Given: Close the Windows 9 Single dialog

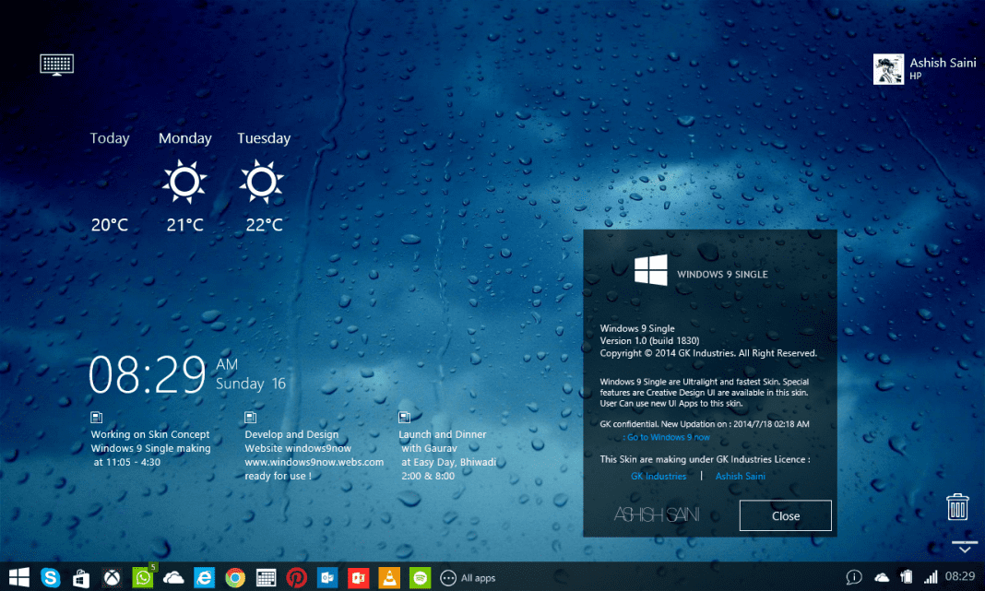Looking at the screenshot, I should (x=785, y=515).
